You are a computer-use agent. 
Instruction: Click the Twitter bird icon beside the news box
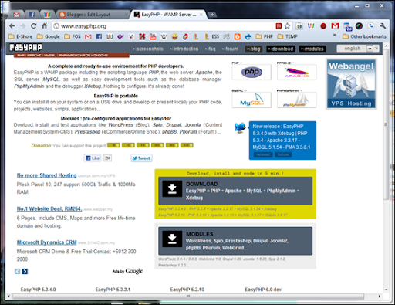(x=240, y=127)
